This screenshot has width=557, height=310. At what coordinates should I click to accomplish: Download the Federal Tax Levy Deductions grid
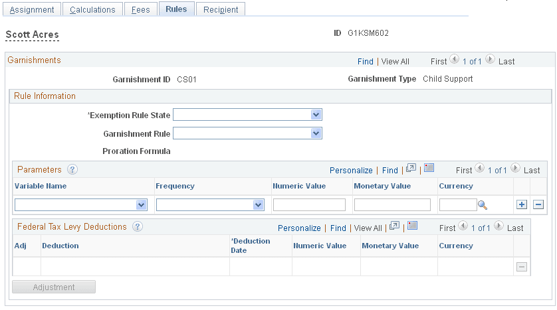[x=411, y=227]
